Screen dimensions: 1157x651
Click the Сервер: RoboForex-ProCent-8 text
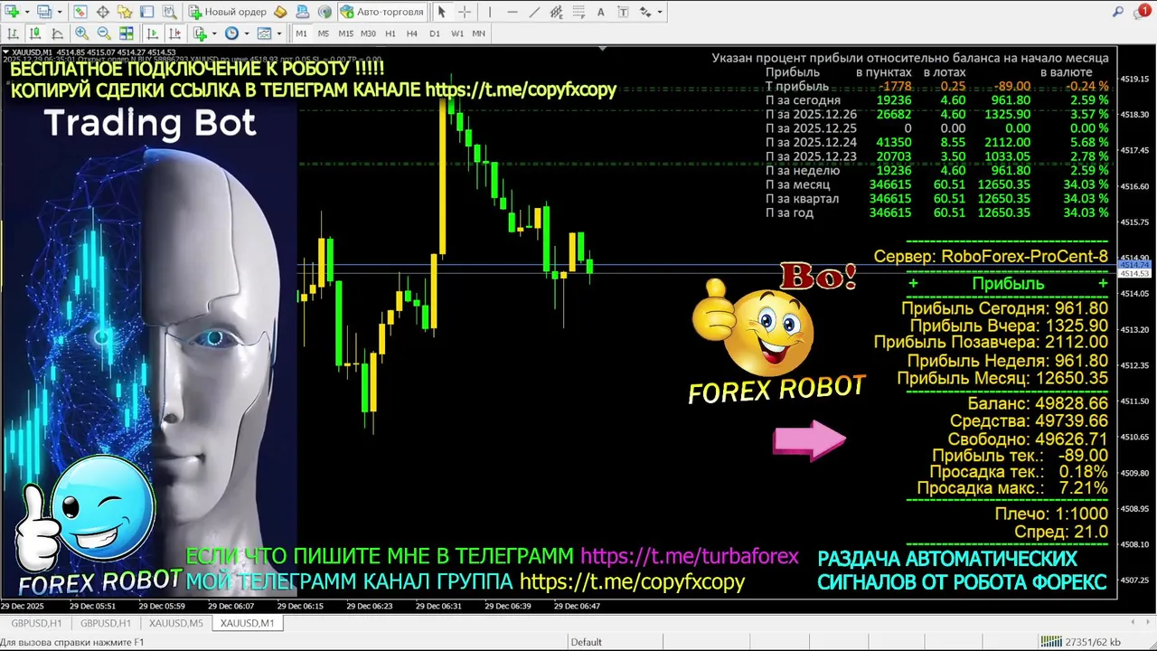coord(991,257)
